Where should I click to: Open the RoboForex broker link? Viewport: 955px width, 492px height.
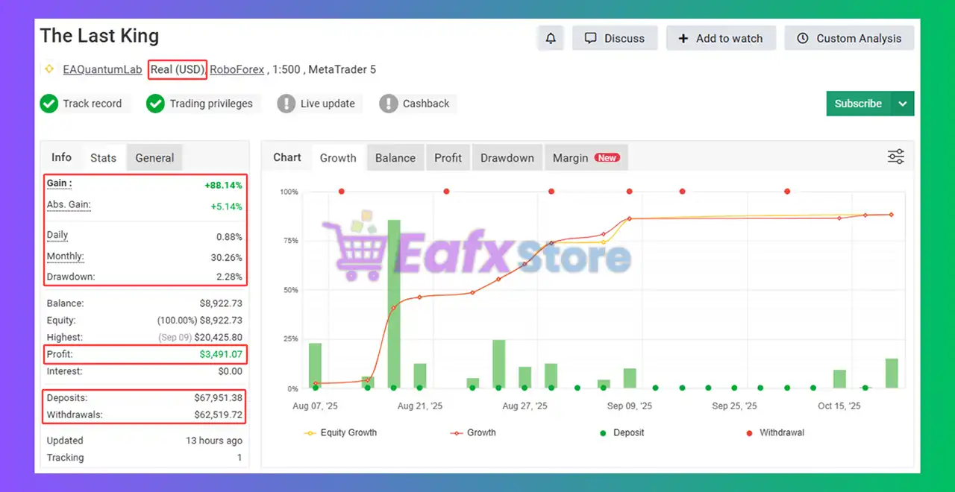(x=237, y=69)
